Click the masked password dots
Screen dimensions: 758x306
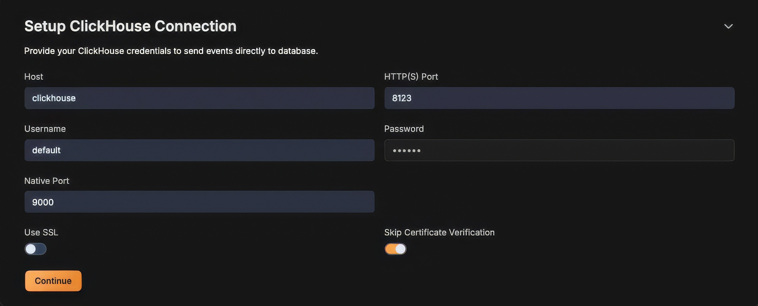407,151
